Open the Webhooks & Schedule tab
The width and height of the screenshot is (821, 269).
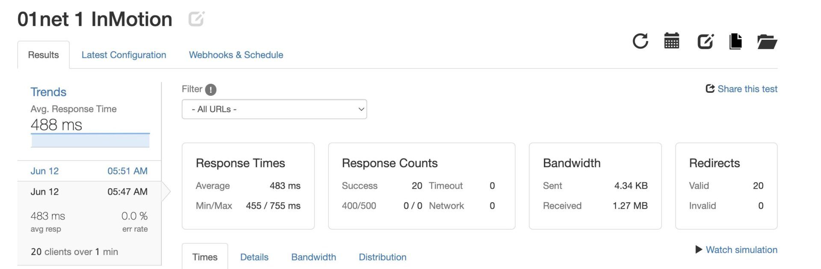click(236, 55)
